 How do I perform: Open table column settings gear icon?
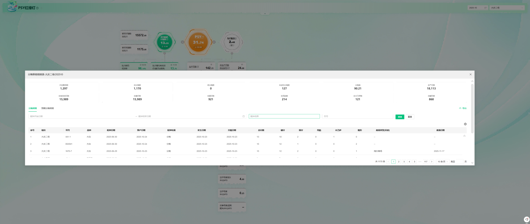pyautogui.click(x=465, y=124)
